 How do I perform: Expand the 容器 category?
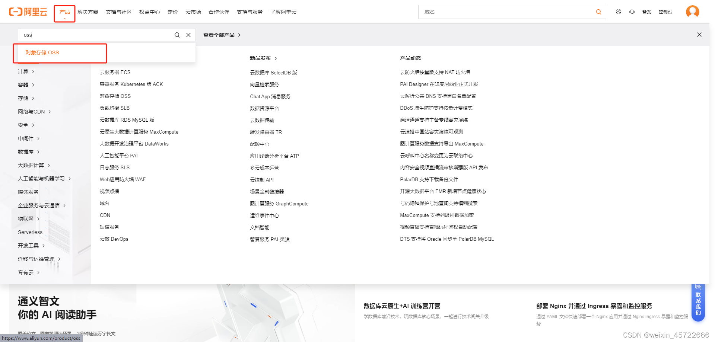(x=26, y=85)
